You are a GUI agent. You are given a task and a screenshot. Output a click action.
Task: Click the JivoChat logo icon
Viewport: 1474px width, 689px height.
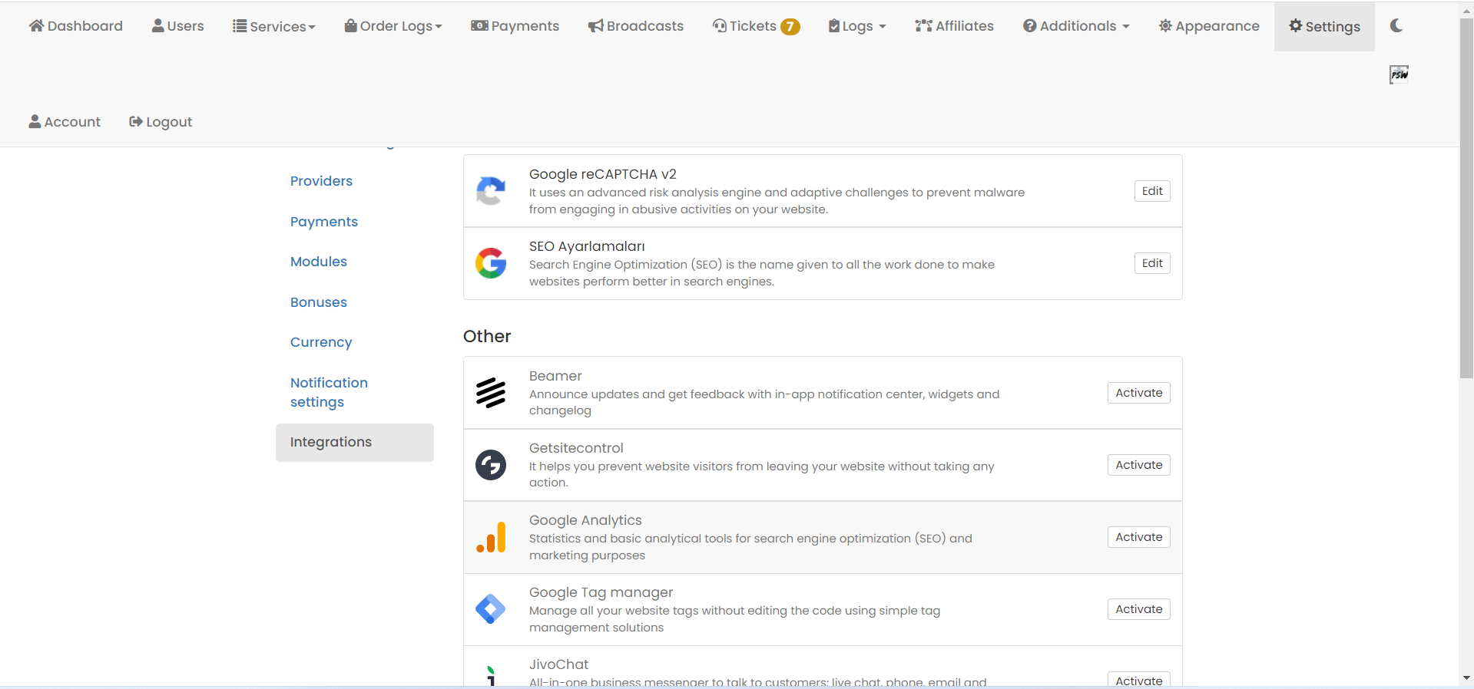[491, 675]
